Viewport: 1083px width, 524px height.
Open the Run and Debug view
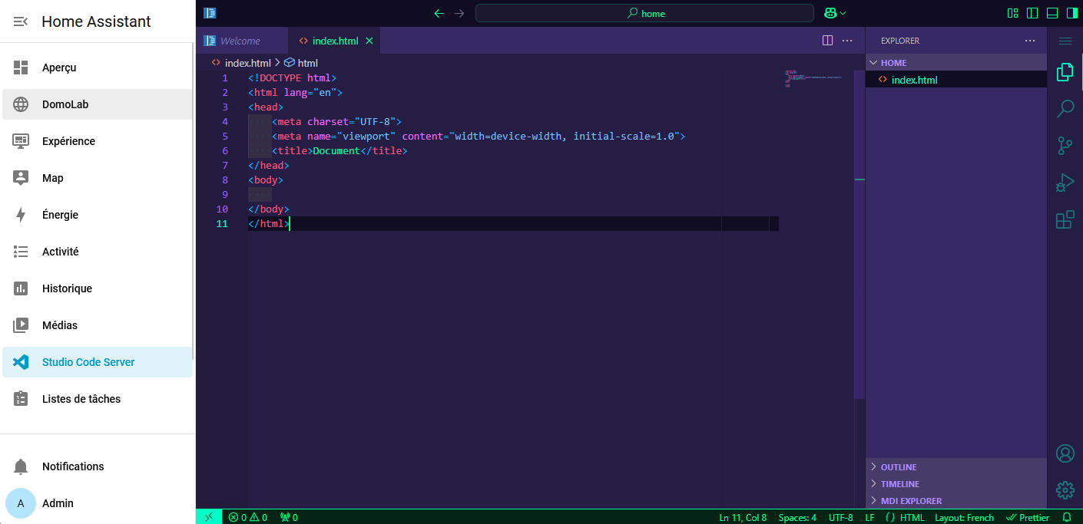tap(1065, 183)
